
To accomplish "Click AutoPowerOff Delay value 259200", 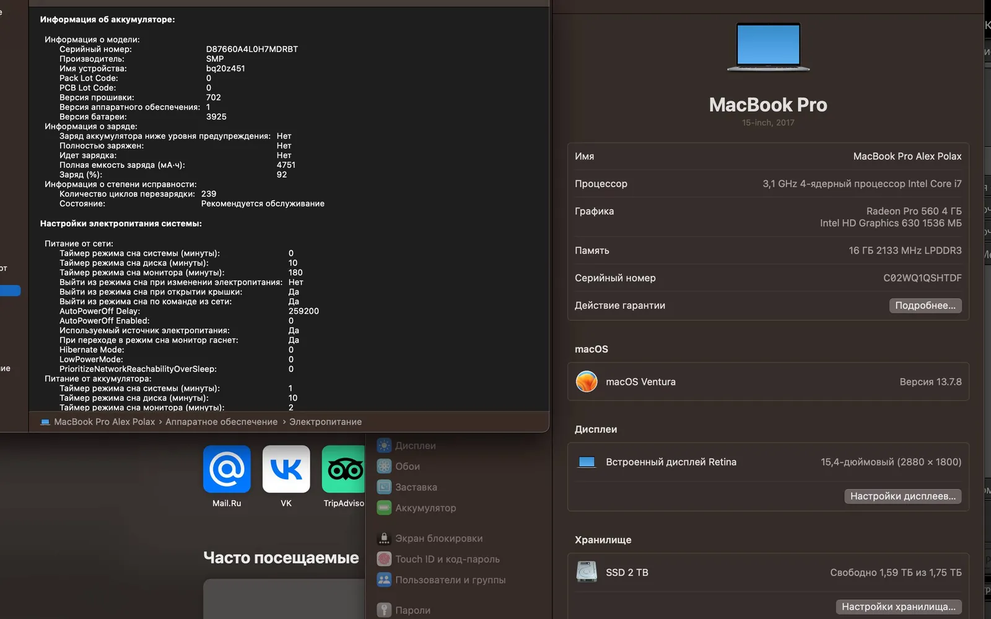I will click(x=303, y=311).
